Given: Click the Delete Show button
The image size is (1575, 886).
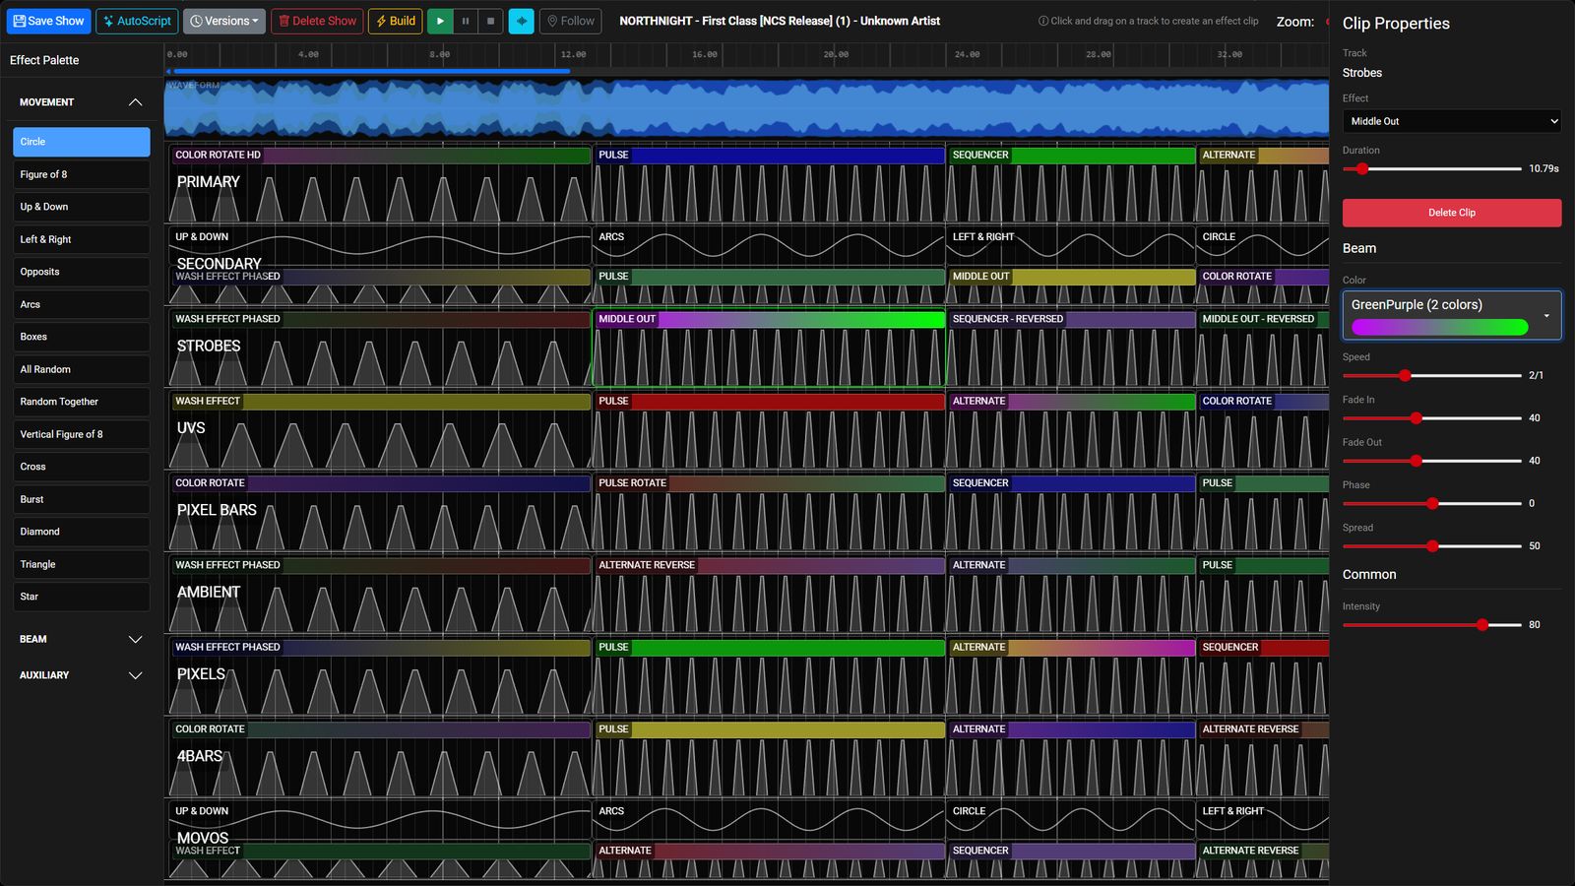Looking at the screenshot, I should 317,21.
